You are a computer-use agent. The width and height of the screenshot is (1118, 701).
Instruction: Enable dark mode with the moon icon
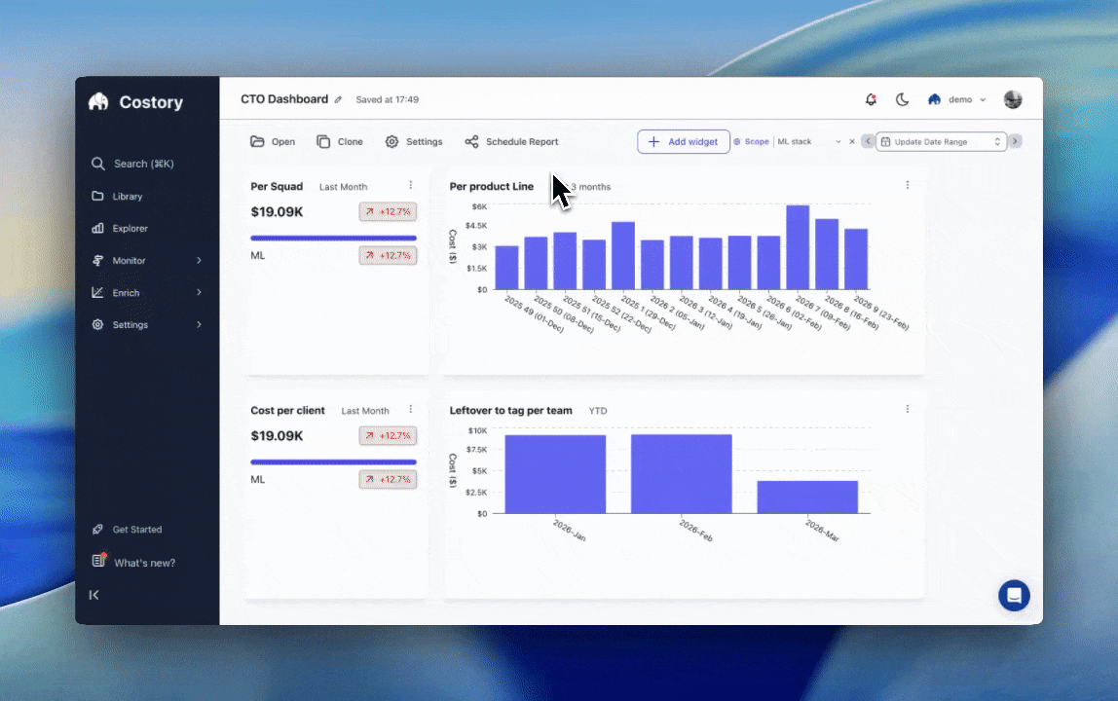click(x=902, y=99)
